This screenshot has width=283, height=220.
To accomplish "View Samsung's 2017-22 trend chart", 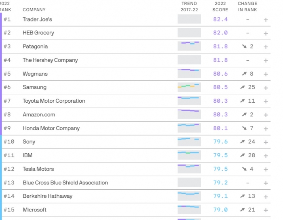I will [x=189, y=87].
